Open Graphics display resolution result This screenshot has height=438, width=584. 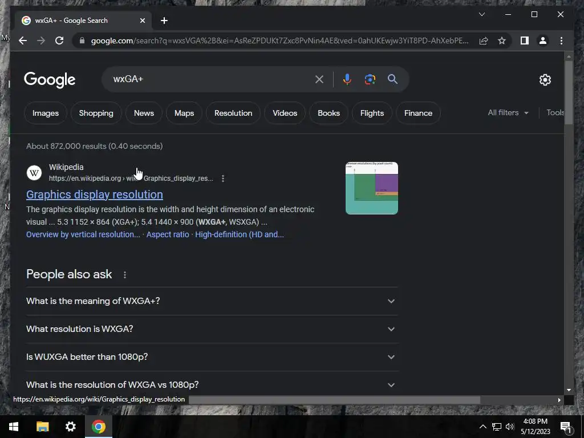95,194
